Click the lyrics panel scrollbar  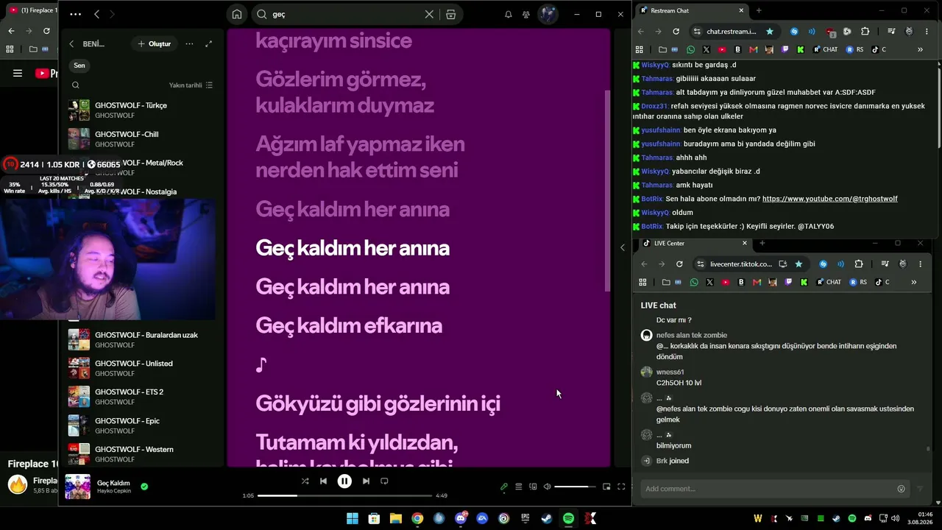(x=607, y=190)
